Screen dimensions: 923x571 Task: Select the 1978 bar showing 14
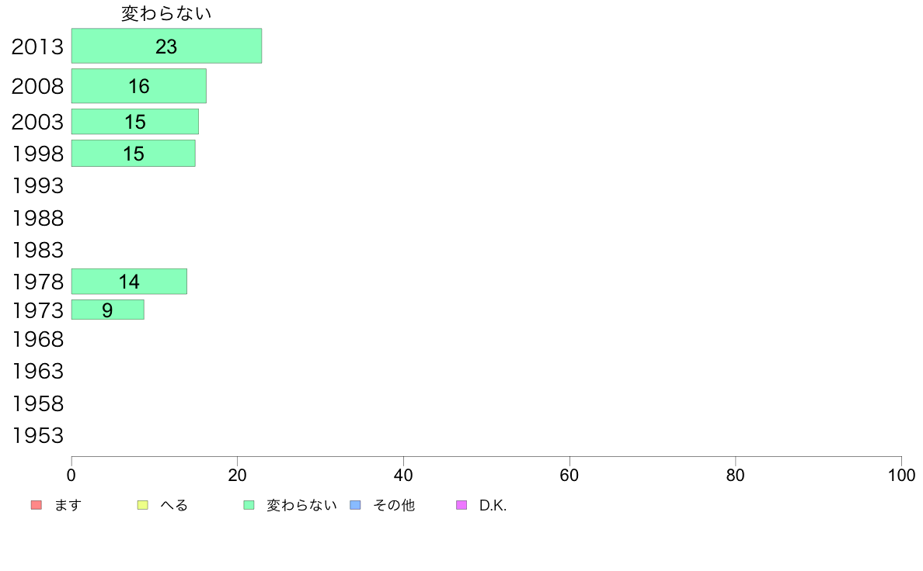129,282
